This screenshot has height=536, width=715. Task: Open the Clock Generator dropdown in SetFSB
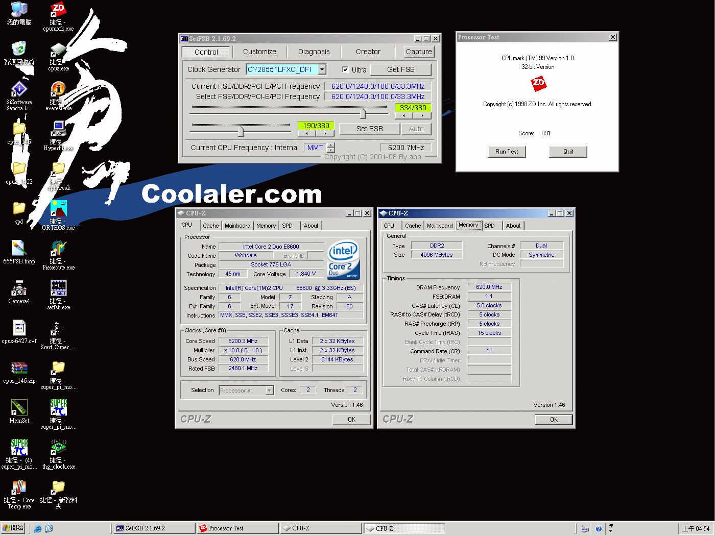coord(322,69)
